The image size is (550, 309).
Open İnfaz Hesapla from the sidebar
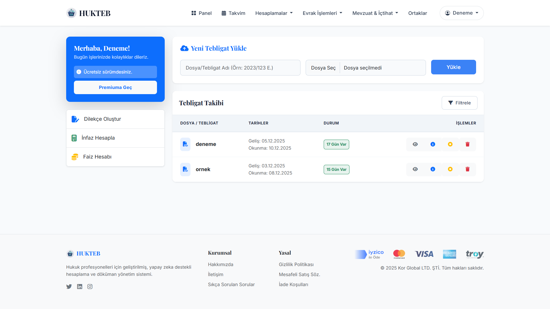coord(98,138)
